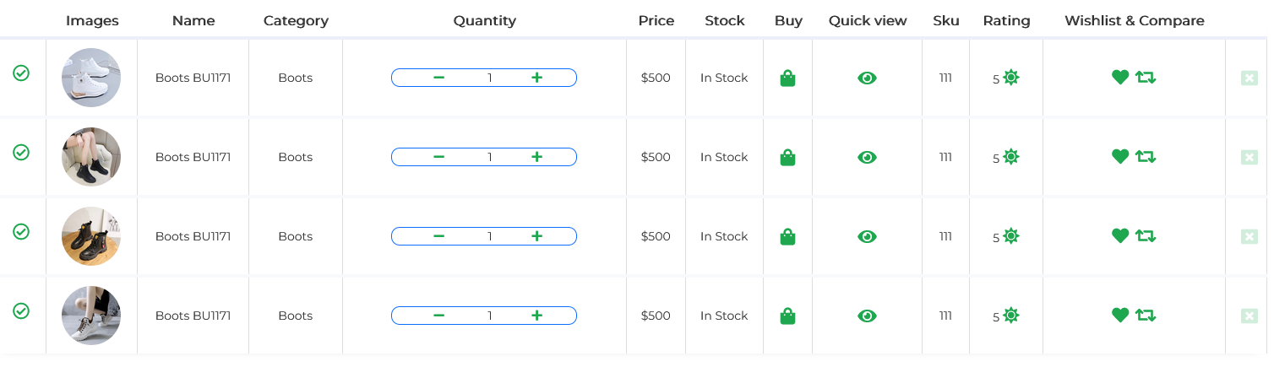Image resolution: width=1274 pixels, height=367 pixels.
Task: Click the compare arrows icon in the fourth row
Action: 1146,316
